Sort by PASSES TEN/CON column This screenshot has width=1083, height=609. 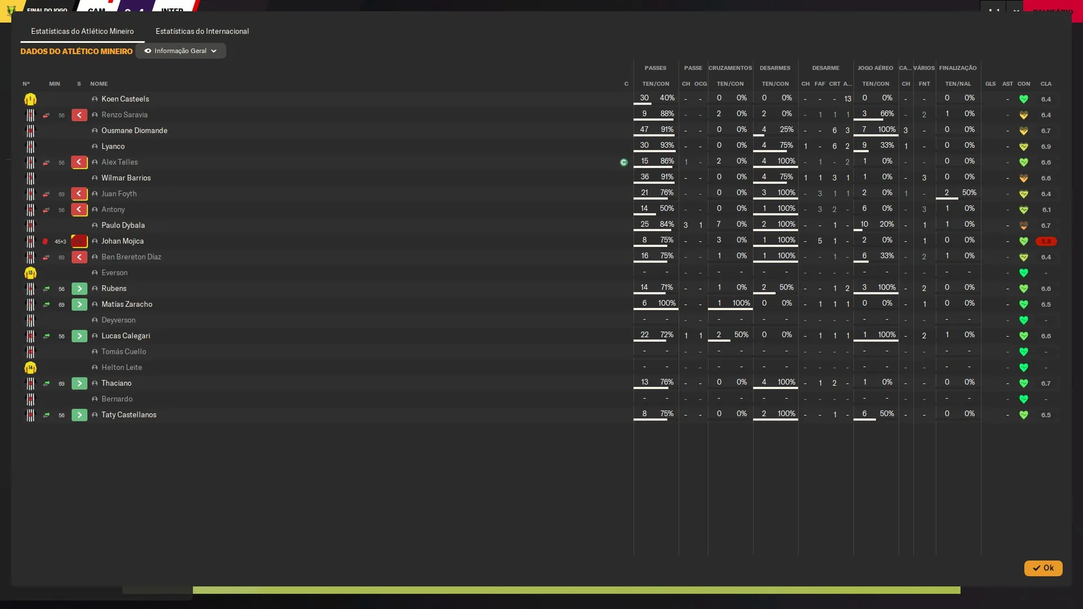[655, 84]
